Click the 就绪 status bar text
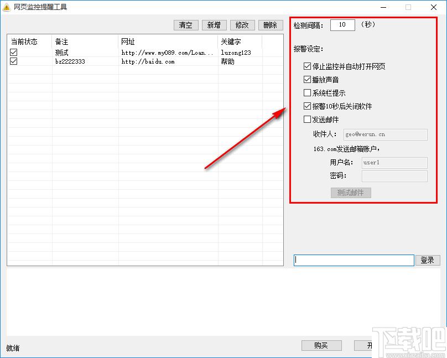The image size is (447, 358). (13, 348)
